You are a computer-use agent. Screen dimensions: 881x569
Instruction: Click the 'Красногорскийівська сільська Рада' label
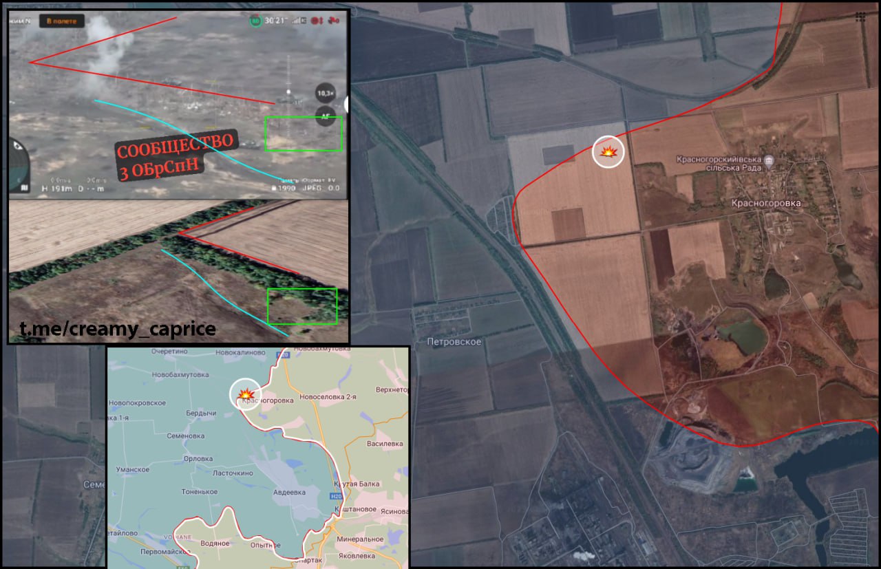719,164
